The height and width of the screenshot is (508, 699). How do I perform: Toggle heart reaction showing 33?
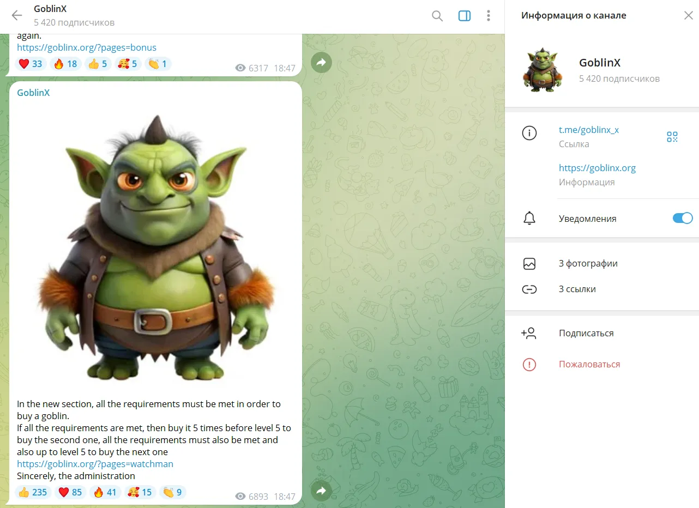click(x=31, y=64)
